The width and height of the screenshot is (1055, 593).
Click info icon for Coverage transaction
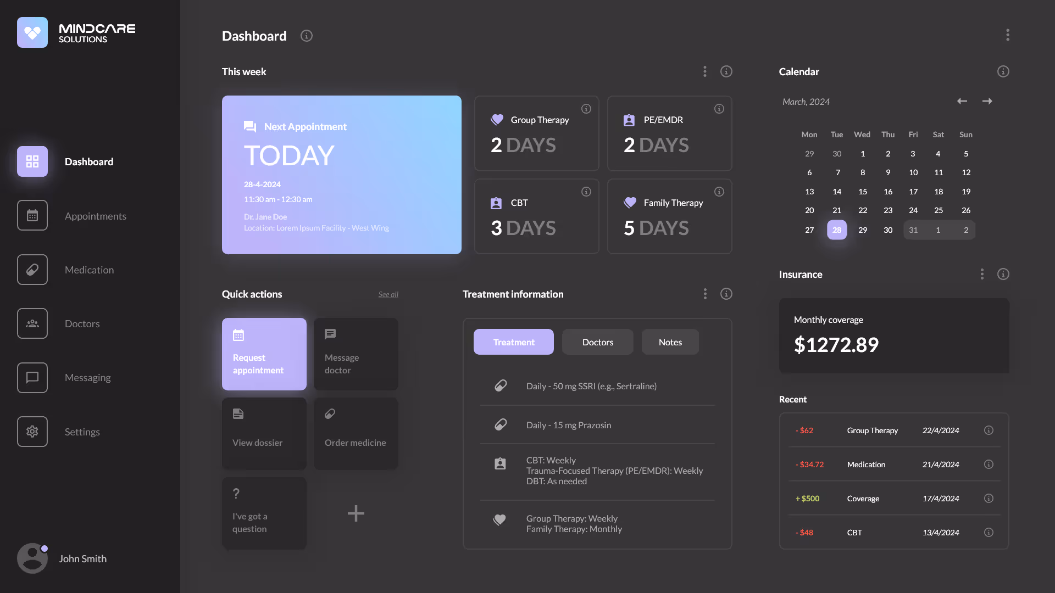tap(989, 499)
